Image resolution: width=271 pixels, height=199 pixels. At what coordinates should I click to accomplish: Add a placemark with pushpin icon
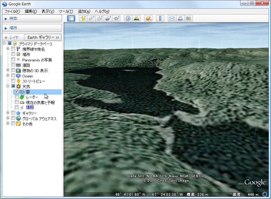(83, 18)
